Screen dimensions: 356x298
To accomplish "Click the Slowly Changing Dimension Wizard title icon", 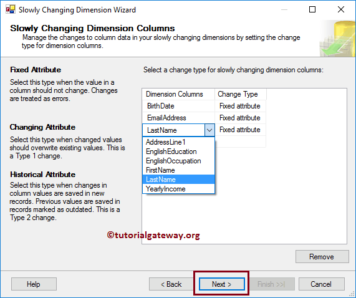I will point(11,9).
